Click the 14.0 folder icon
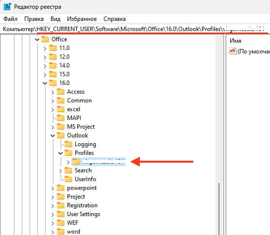The width and height of the screenshot is (270, 235). tap(53, 66)
